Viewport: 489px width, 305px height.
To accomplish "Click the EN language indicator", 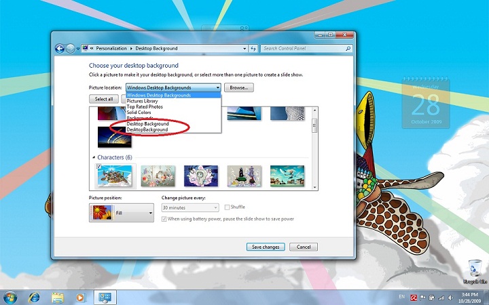I will pyautogui.click(x=401, y=297).
